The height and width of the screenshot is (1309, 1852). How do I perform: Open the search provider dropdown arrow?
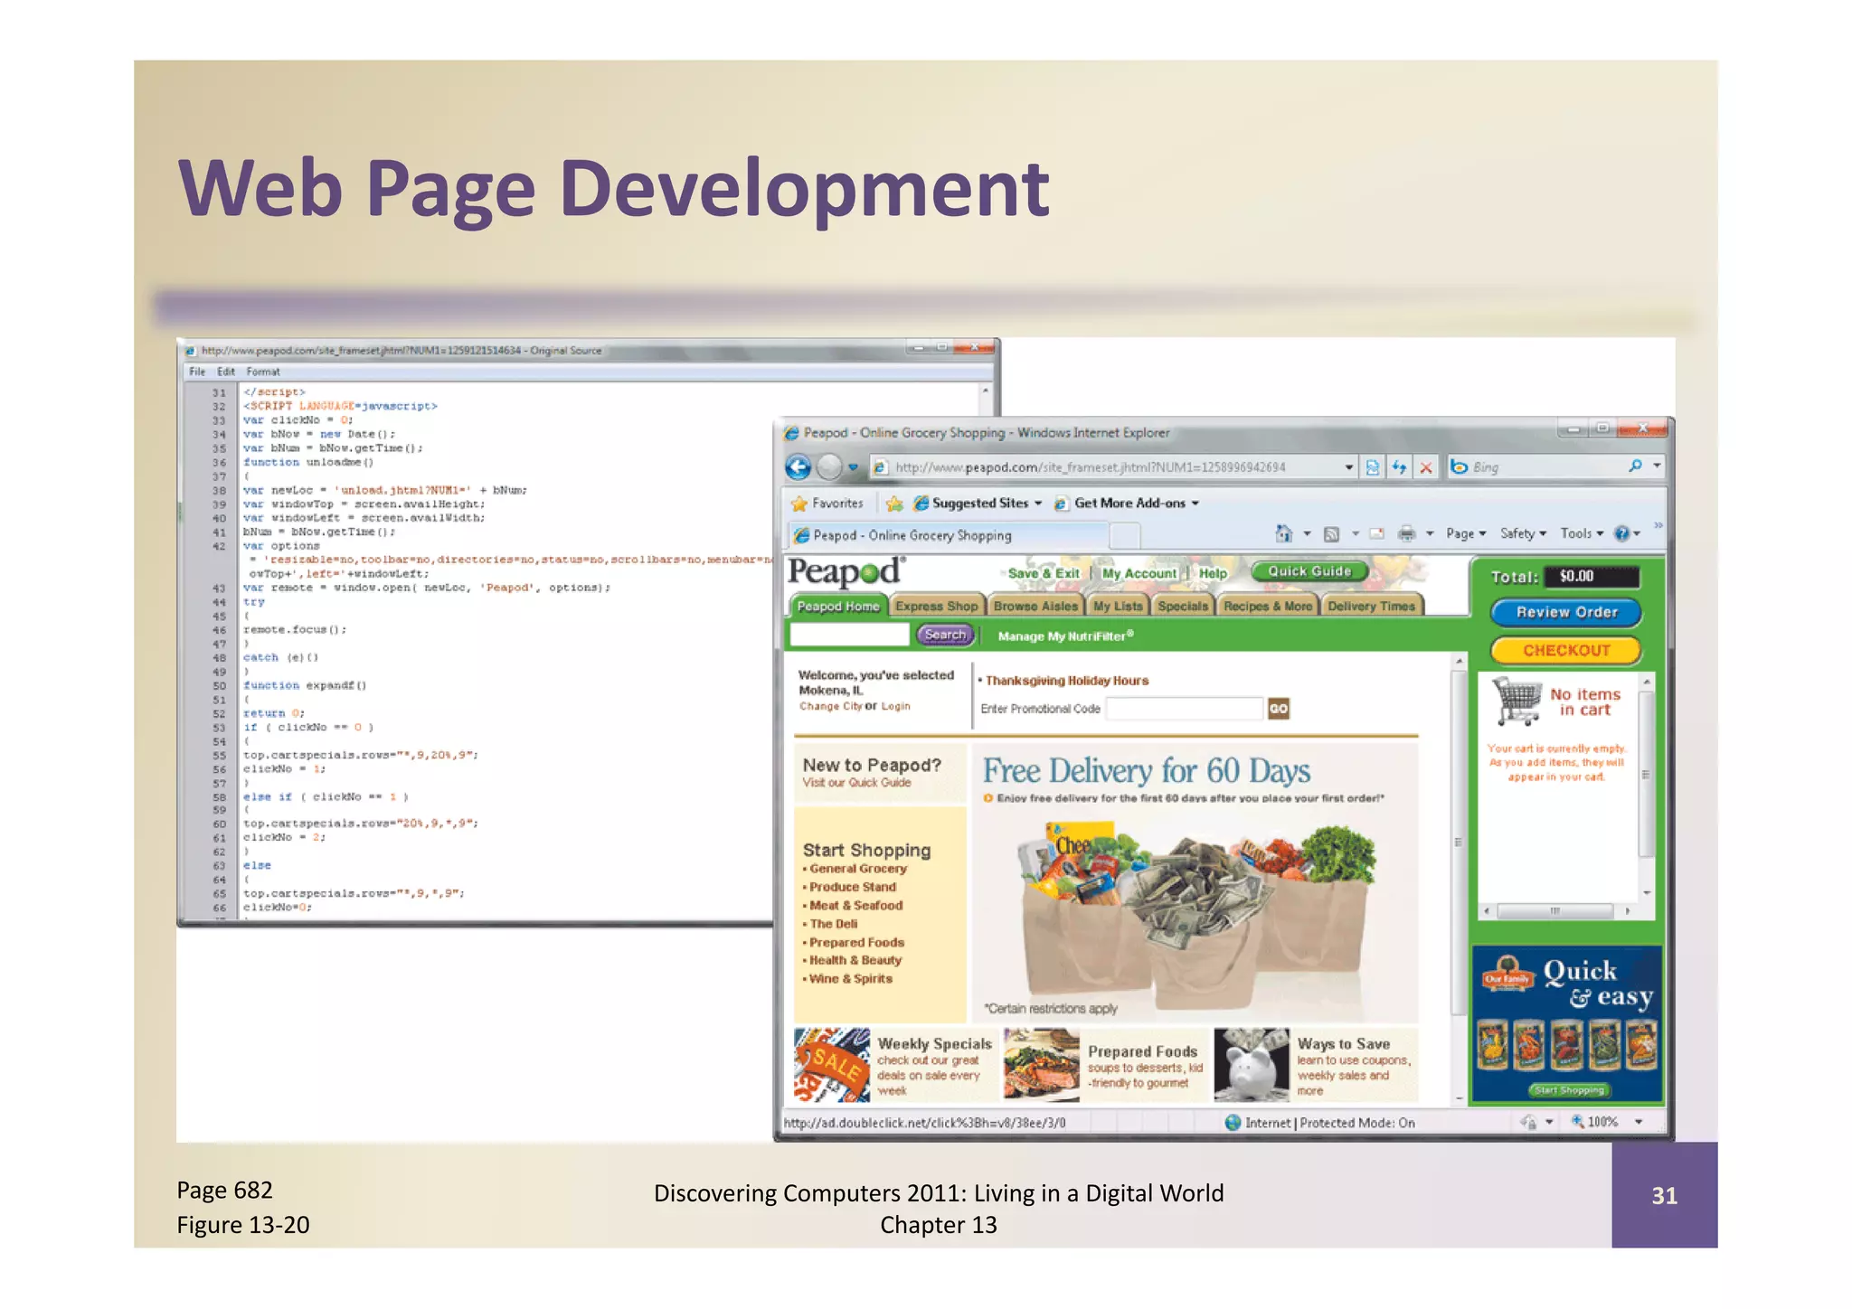pyautogui.click(x=1657, y=466)
